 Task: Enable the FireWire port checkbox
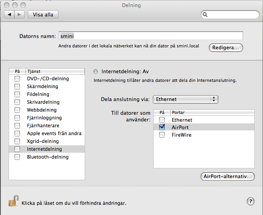[162, 135]
